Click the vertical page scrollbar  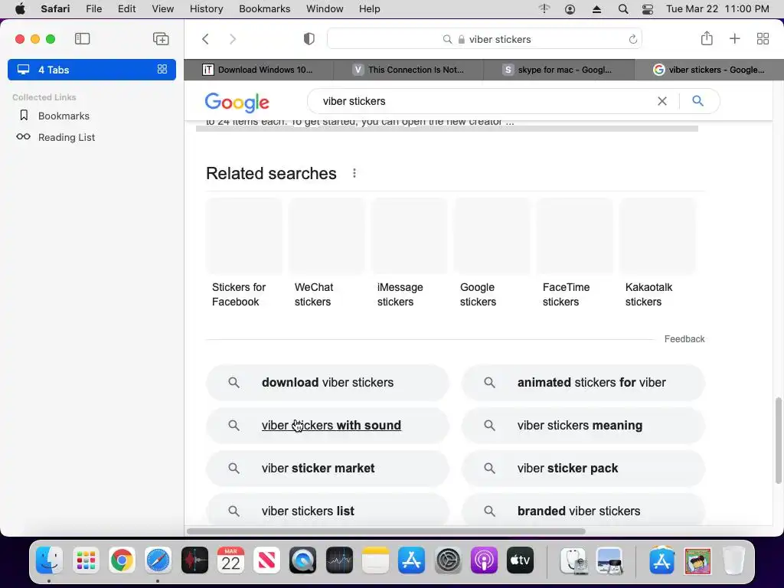click(778, 440)
